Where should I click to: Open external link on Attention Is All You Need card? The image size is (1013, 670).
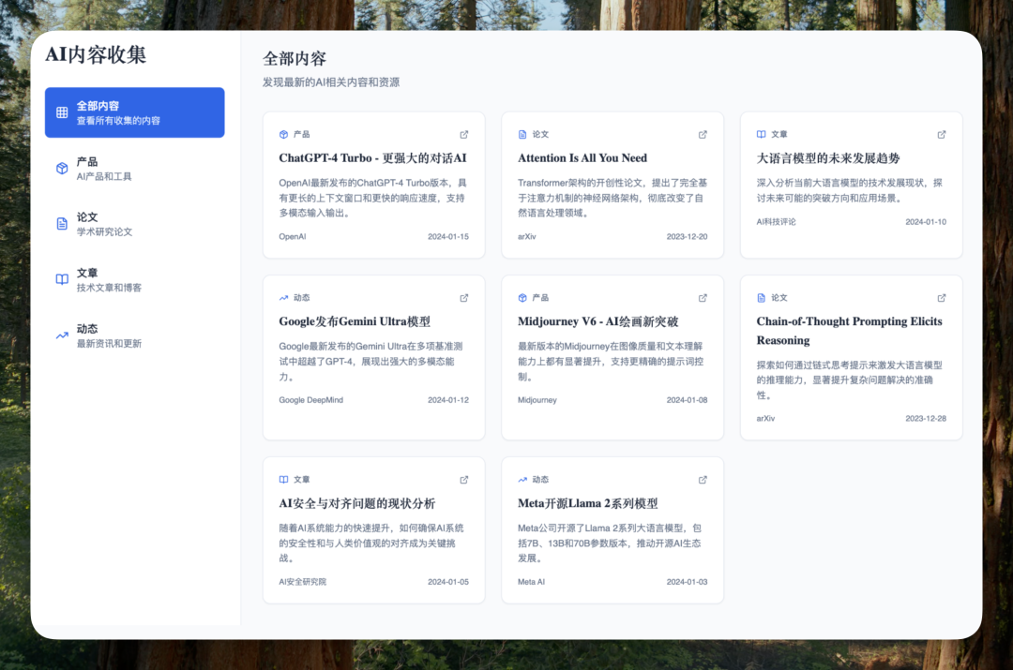coord(703,134)
